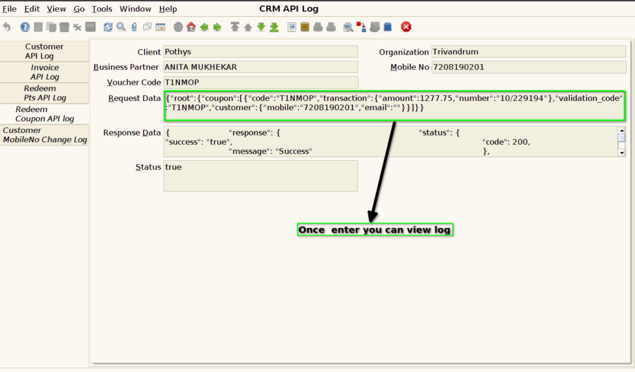Open the Help question mark icon
Image resolution: width=635 pixels, height=372 pixels.
[x=25, y=27]
